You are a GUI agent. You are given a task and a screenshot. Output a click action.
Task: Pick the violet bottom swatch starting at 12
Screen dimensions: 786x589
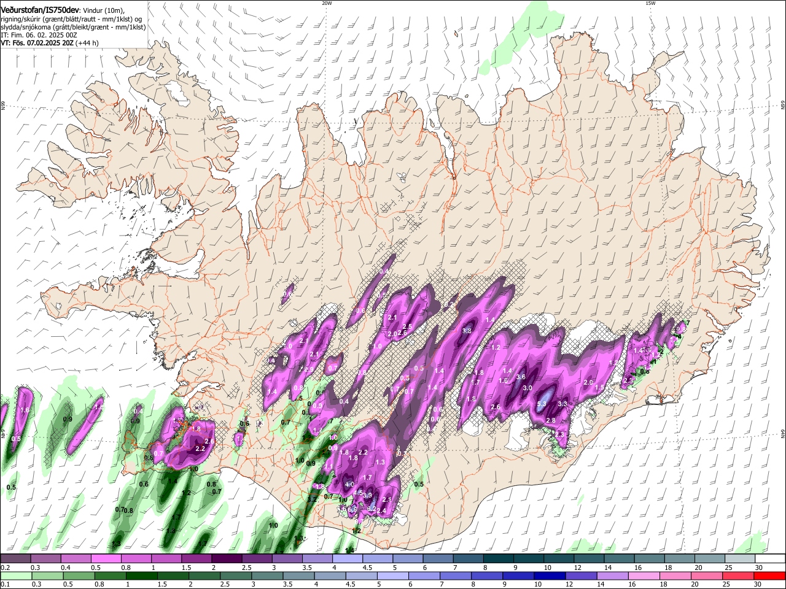coord(581,576)
